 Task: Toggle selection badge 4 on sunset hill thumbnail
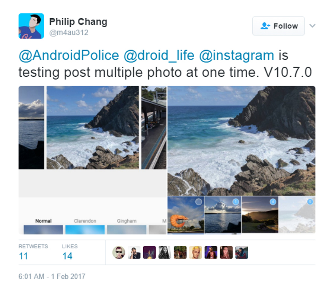pyautogui.click(x=273, y=201)
